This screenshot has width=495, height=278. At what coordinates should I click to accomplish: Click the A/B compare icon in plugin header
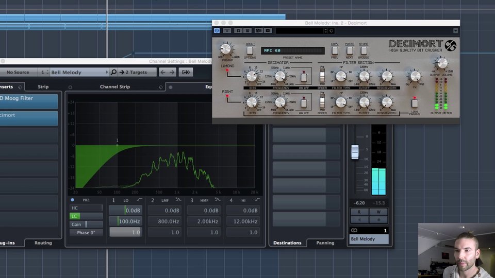click(258, 30)
